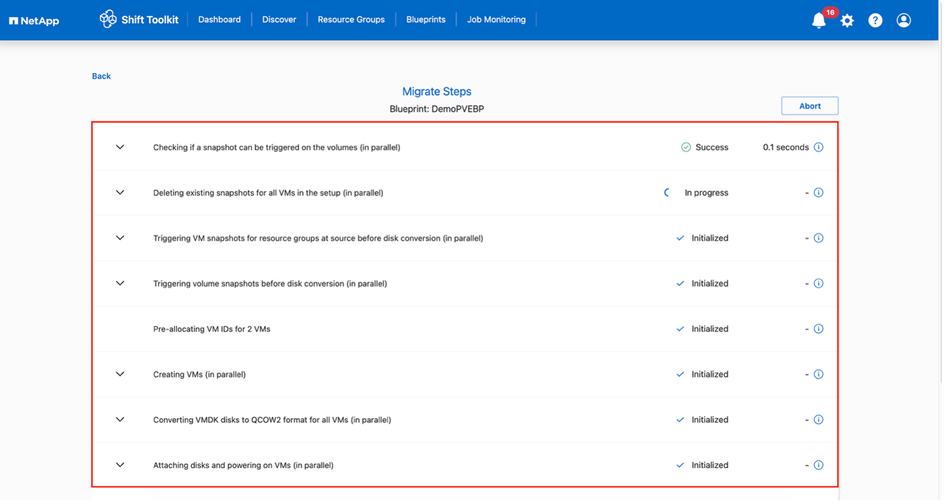
Task: Expand the snapshot check step details
Action: click(x=119, y=147)
